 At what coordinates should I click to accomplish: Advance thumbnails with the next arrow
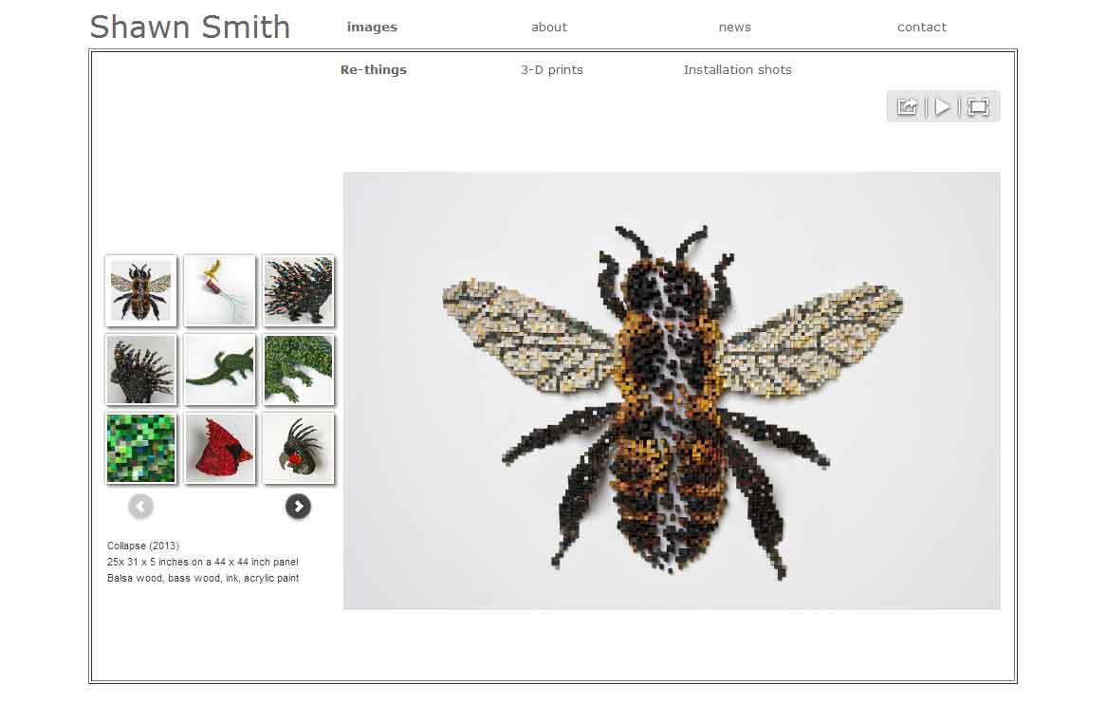299,506
